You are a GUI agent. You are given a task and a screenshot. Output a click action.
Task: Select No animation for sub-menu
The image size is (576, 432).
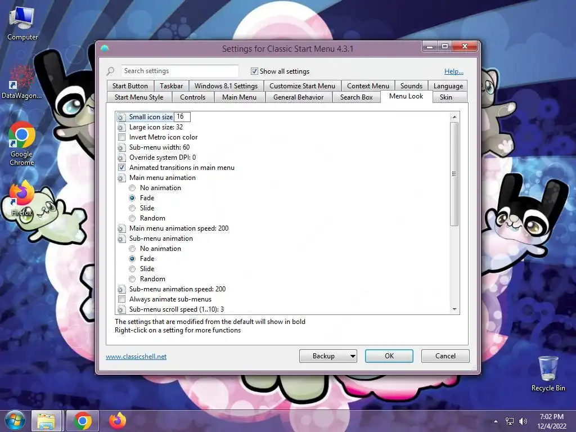132,249
